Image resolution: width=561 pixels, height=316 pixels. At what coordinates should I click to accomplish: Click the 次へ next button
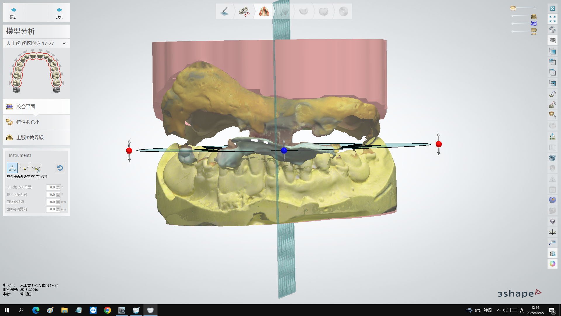tap(59, 13)
